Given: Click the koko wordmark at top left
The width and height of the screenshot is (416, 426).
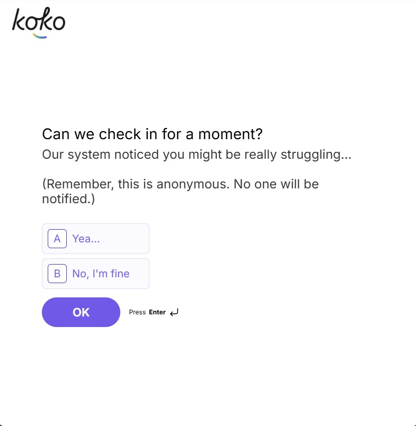Looking at the screenshot, I should 38,21.
